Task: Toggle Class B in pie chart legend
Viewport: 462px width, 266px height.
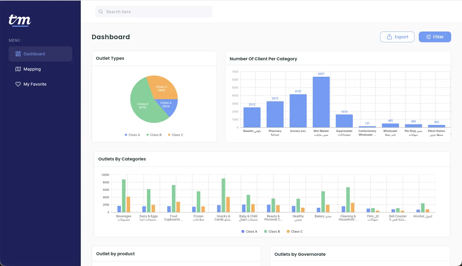Action: (154, 135)
